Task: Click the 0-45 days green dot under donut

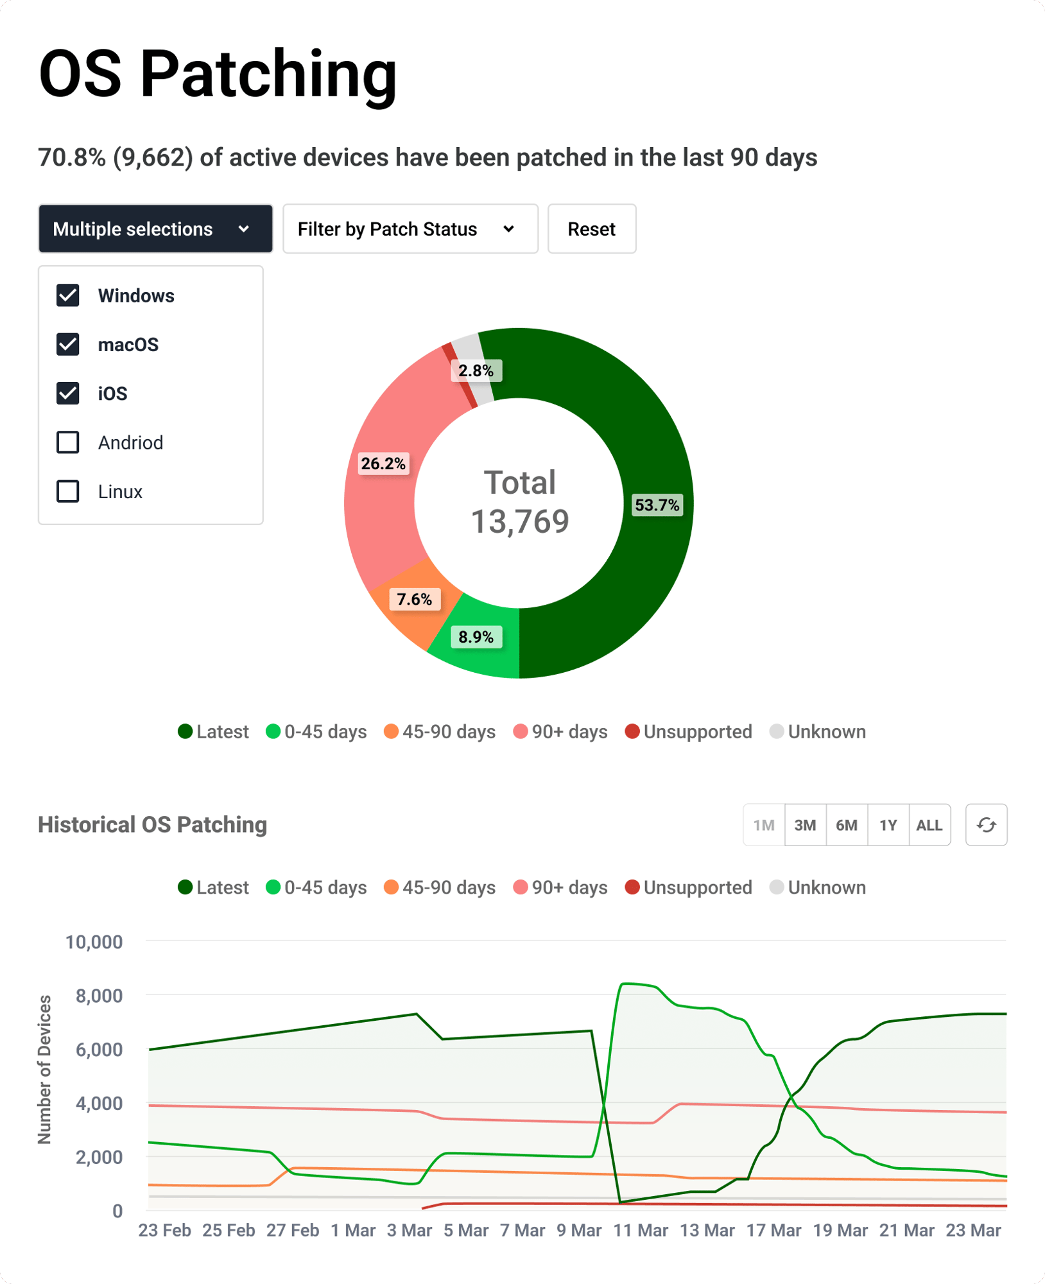Action: coord(273,731)
